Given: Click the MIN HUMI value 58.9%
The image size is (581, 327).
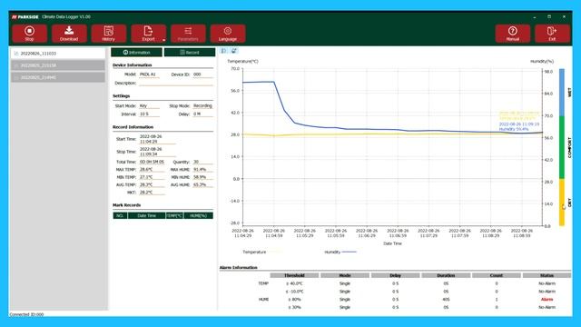Looking at the screenshot, I should coord(203,177).
